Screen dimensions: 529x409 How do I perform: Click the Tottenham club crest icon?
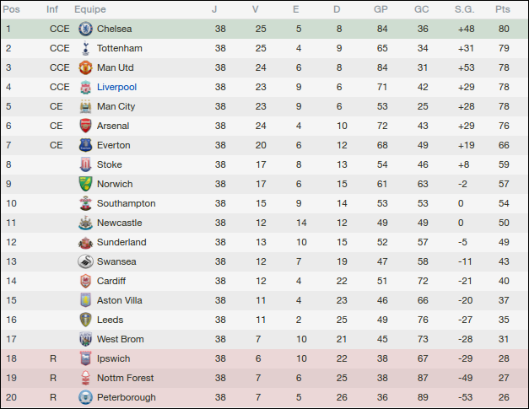(x=84, y=48)
